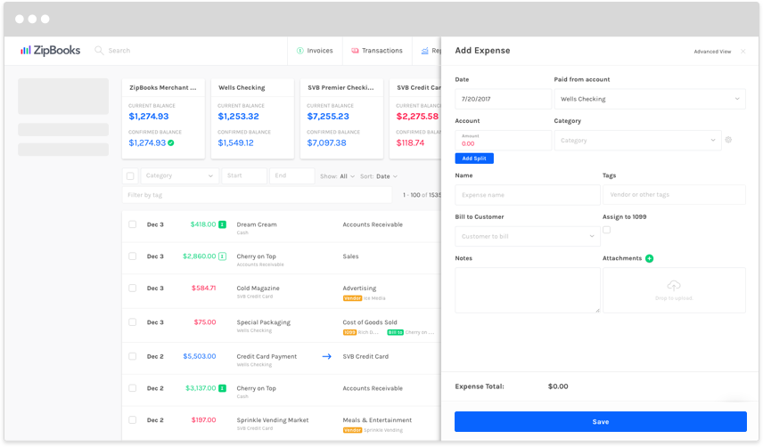Viewport: 763px width, 447px height.
Task: Toggle the select-all transactions checkbox
Action: [x=130, y=176]
